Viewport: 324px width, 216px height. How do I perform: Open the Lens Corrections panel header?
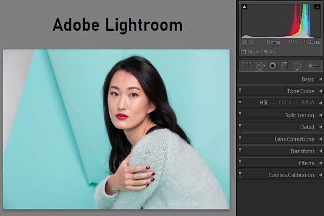pos(281,139)
